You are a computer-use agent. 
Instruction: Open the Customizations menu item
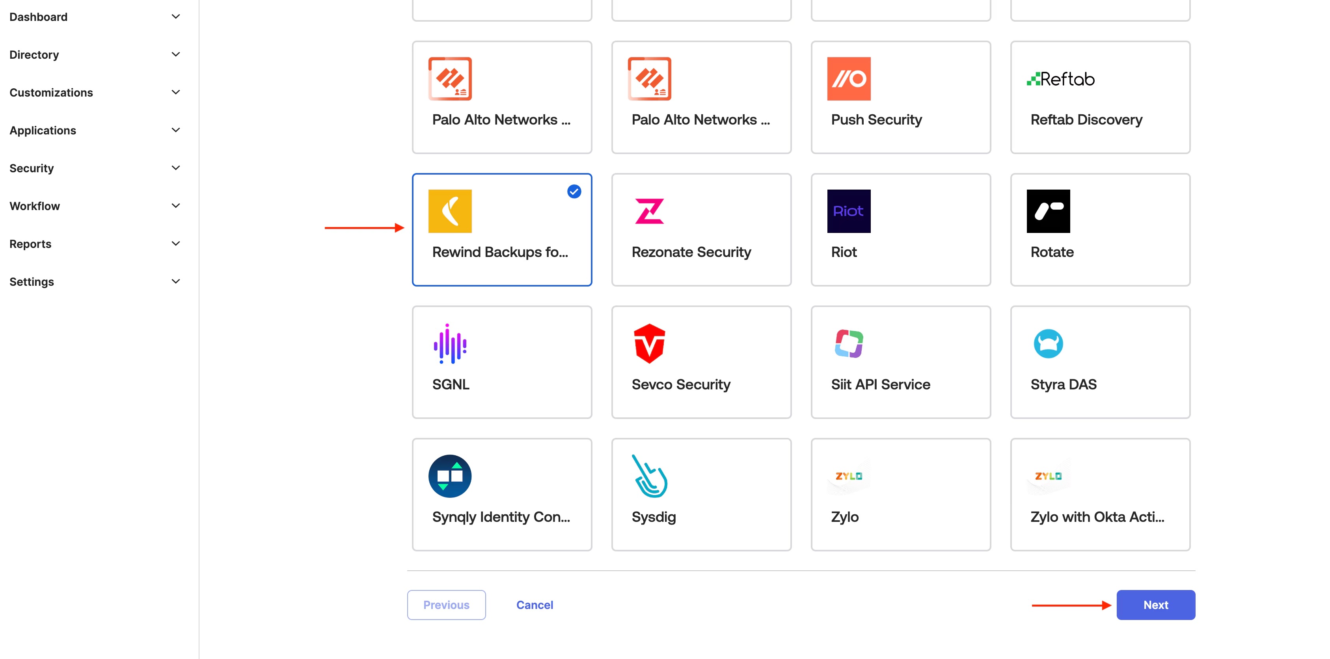(x=51, y=92)
